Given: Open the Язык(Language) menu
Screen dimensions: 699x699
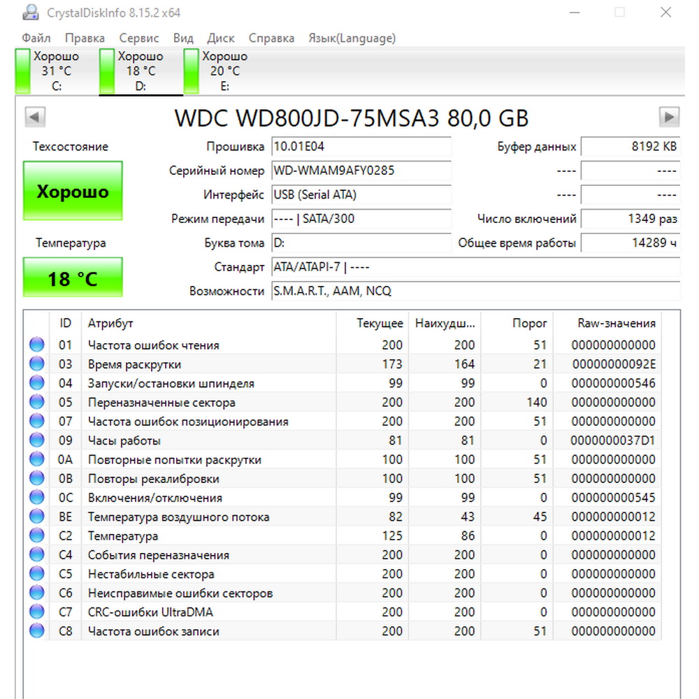Looking at the screenshot, I should pyautogui.click(x=352, y=38).
